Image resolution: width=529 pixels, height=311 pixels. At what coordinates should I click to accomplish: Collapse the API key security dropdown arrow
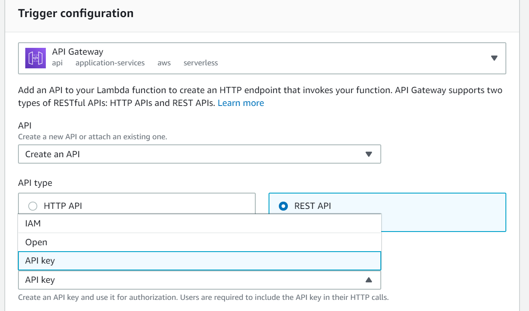pos(368,280)
